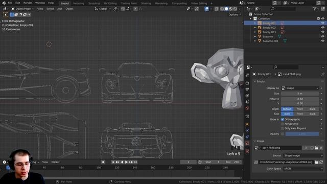Image resolution: width=327 pixels, height=184 pixels.
Task: Click the timeline Play button
Action: 126,162
